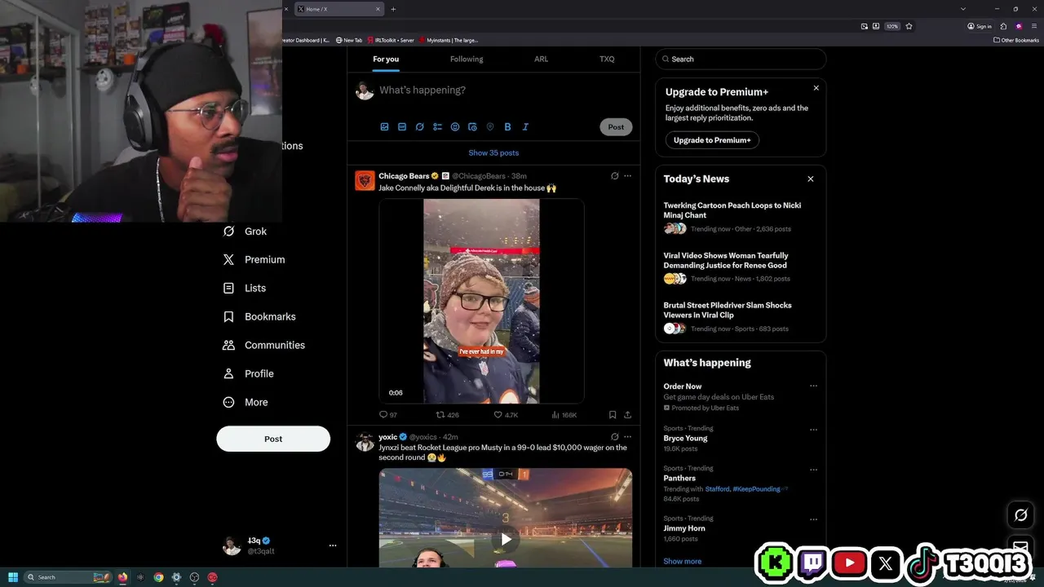This screenshot has width=1044, height=587.
Task: Open Firefox extensions icon in toolbar
Action: pos(1003,26)
